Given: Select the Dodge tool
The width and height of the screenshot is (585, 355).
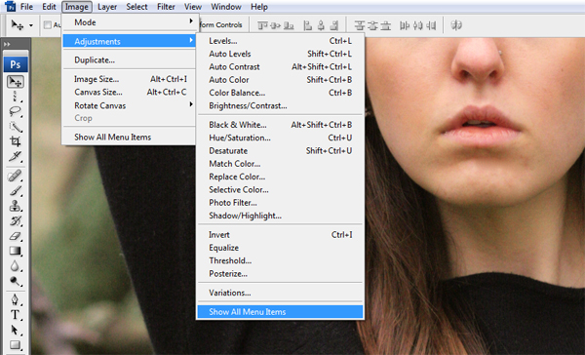Looking at the screenshot, I should coord(16,281).
